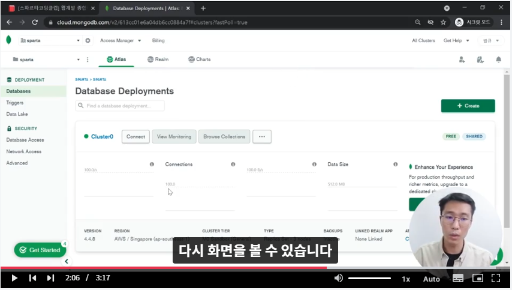Image resolution: width=512 pixels, height=290 pixels.
Task: Open Access Manager dropdown
Action: tap(121, 41)
